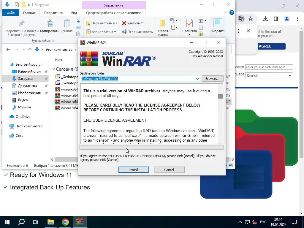Select Быстрый доступ in navigation pane
Image resolution: width=304 pixels, height=228 pixels.
point(29,64)
